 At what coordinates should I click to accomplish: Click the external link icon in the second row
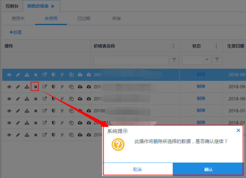[x=44, y=87]
